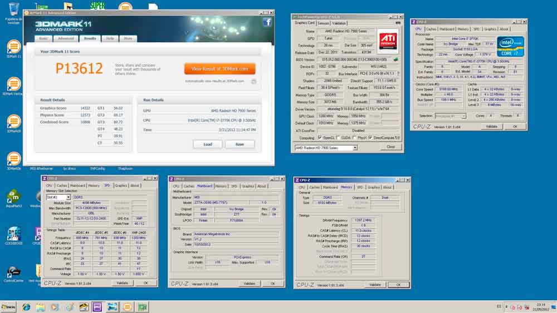The height and width of the screenshot is (313, 557).
Task: Switch to GPU-Z green taskbar icon
Action: coord(143,307)
